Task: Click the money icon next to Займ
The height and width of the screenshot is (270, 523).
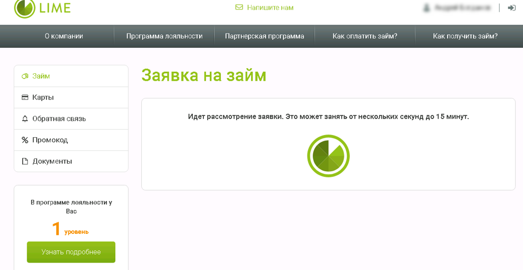Action: point(24,77)
